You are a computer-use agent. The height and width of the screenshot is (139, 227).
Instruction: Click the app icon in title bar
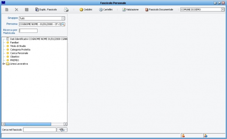click(3, 3)
